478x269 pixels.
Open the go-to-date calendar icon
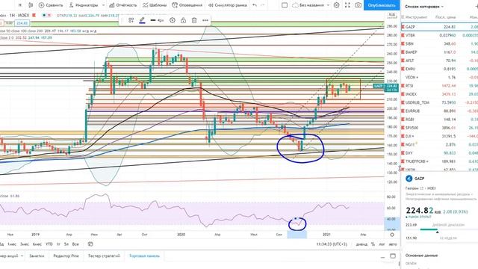click(90, 244)
